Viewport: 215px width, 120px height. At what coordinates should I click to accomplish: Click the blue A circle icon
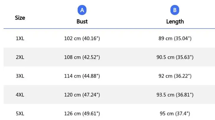(x=82, y=11)
